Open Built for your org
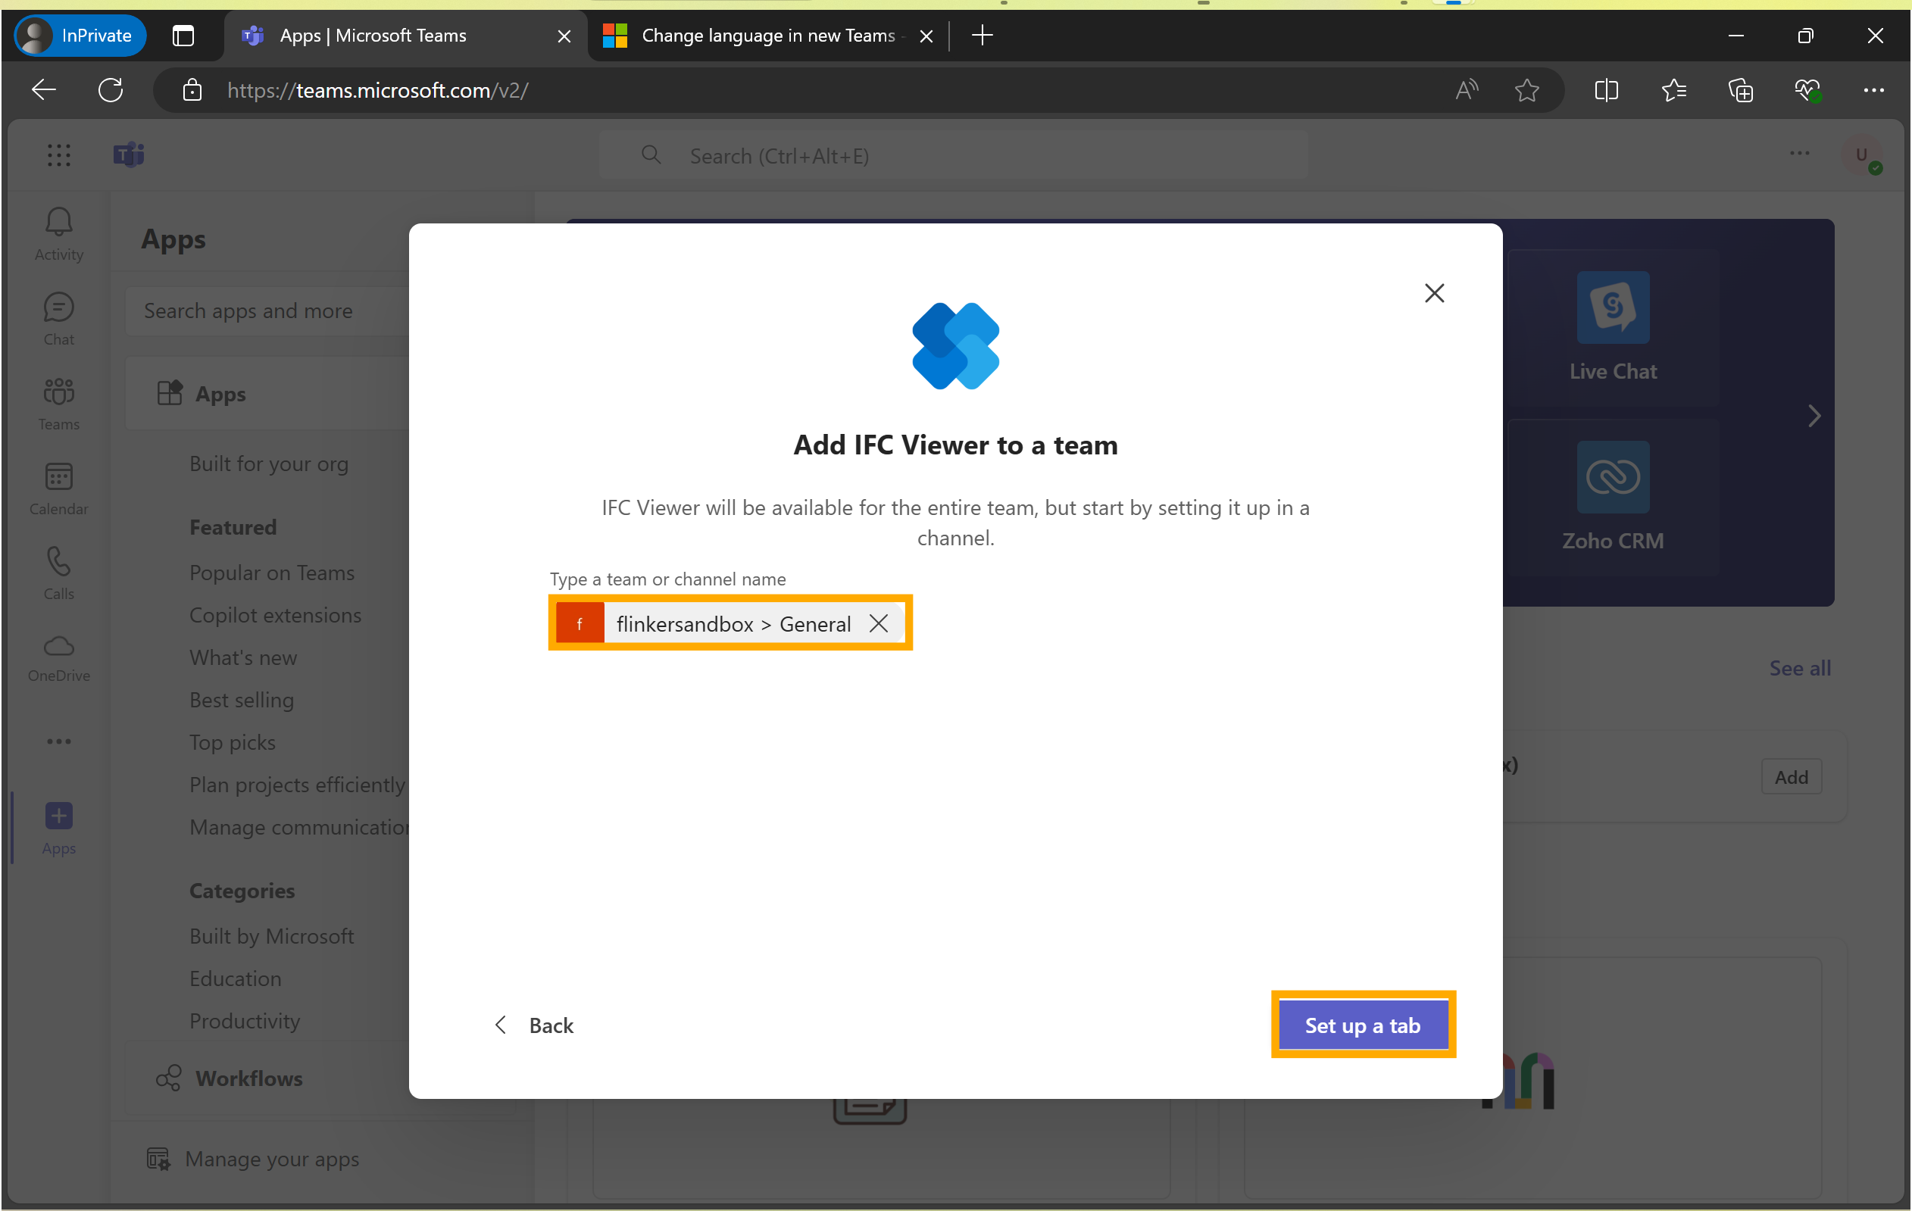Image resolution: width=1912 pixels, height=1211 pixels. click(x=268, y=463)
